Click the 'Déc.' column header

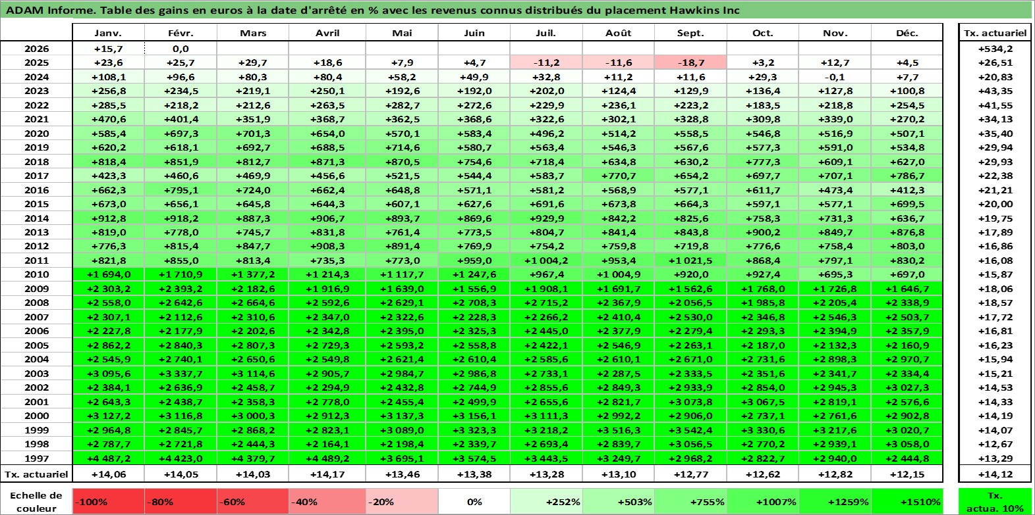[907, 33]
